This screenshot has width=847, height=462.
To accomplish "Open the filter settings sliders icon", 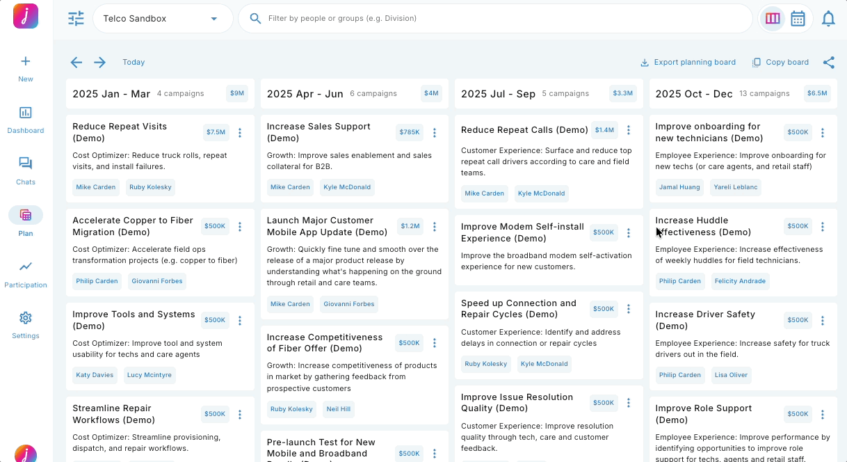I will pyautogui.click(x=76, y=19).
